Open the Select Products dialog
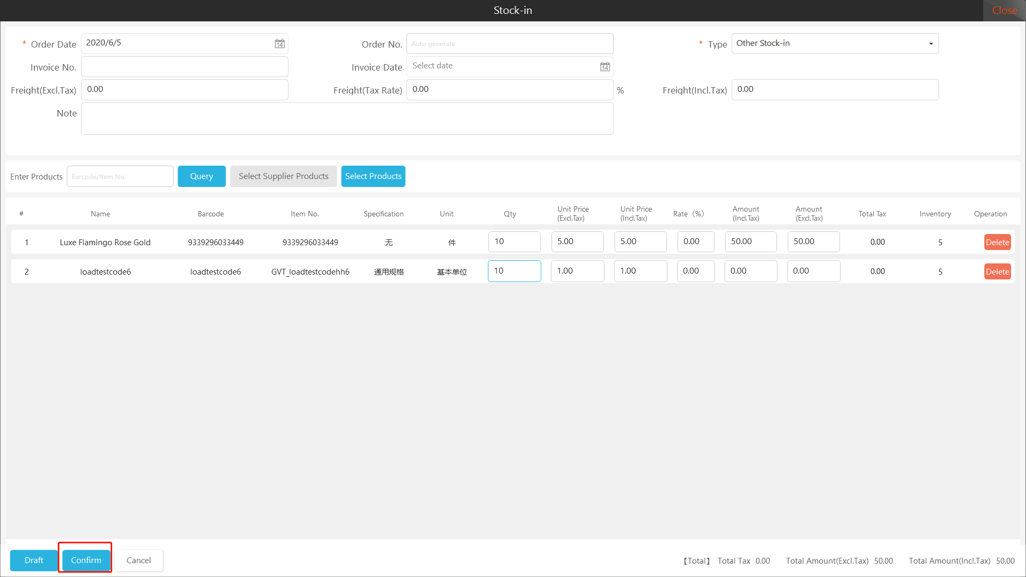Screen dimensions: 1026x577 click(x=373, y=176)
